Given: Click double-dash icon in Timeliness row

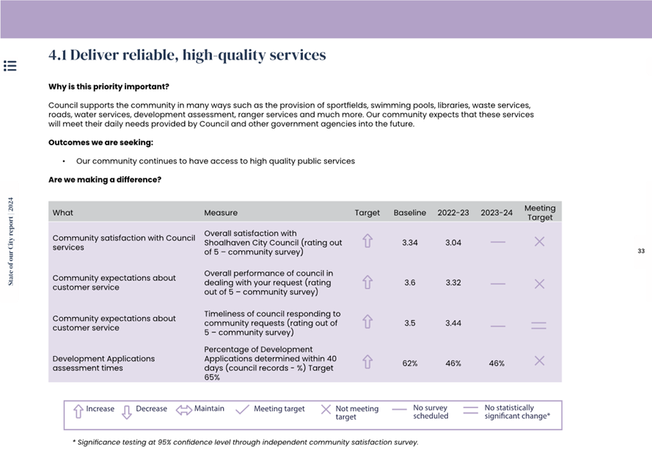Looking at the screenshot, I should click(539, 325).
